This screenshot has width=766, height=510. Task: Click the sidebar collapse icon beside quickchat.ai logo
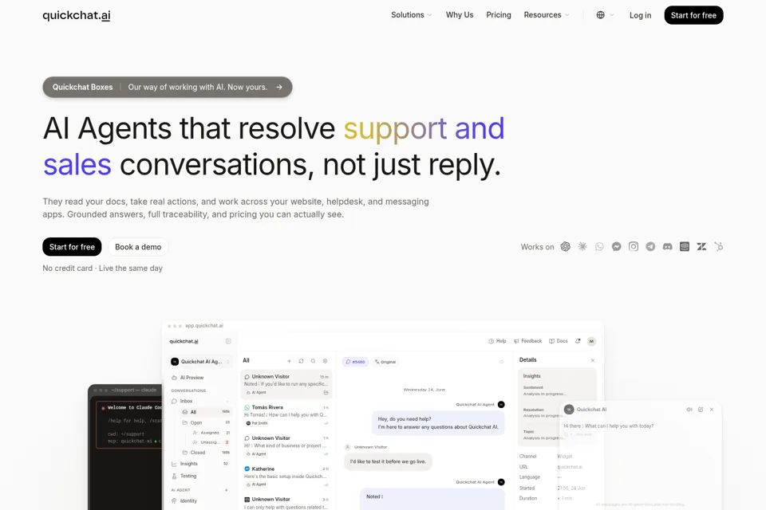coord(228,341)
